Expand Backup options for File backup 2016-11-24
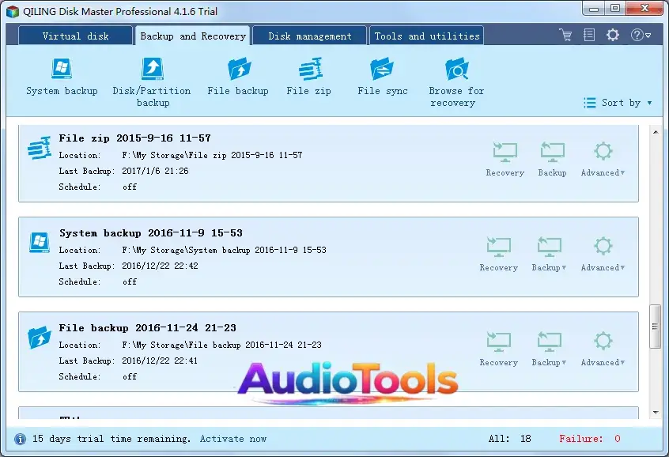 pyautogui.click(x=549, y=349)
